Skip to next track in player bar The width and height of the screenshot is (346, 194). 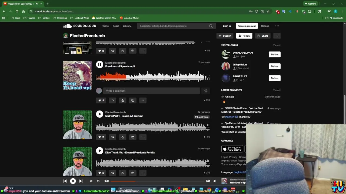tap(81, 181)
